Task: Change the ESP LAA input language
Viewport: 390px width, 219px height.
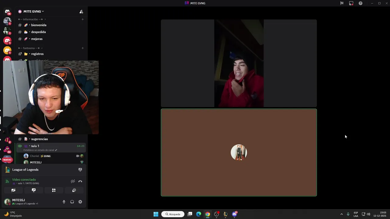Action: 356,214
